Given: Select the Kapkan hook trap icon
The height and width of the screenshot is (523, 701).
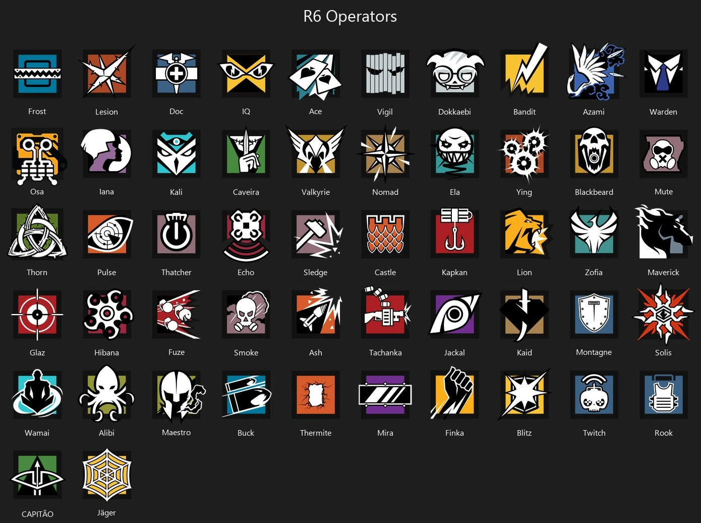Looking at the screenshot, I should 455,232.
